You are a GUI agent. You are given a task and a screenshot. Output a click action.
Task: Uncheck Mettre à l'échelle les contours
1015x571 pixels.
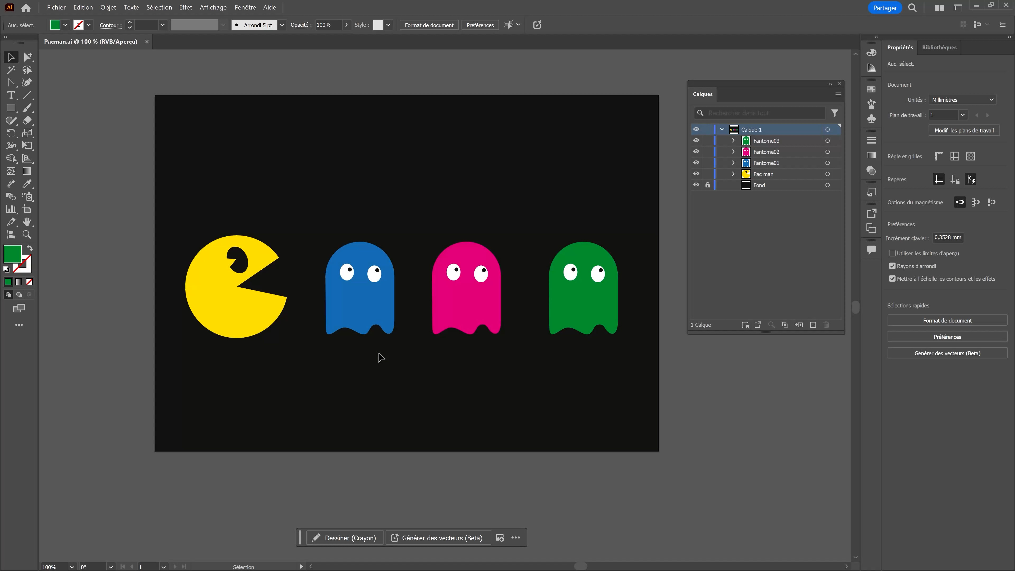tap(892, 279)
